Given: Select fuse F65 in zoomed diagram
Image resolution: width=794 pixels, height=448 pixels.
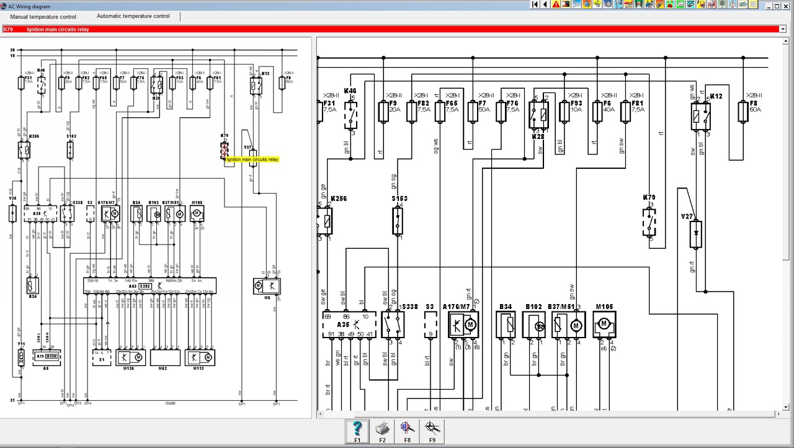Looking at the screenshot, I should point(440,111).
